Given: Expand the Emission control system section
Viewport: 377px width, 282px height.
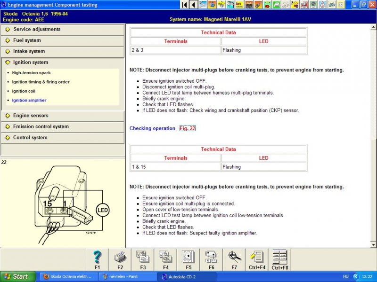Looking at the screenshot, I should pyautogui.click(x=63, y=126).
